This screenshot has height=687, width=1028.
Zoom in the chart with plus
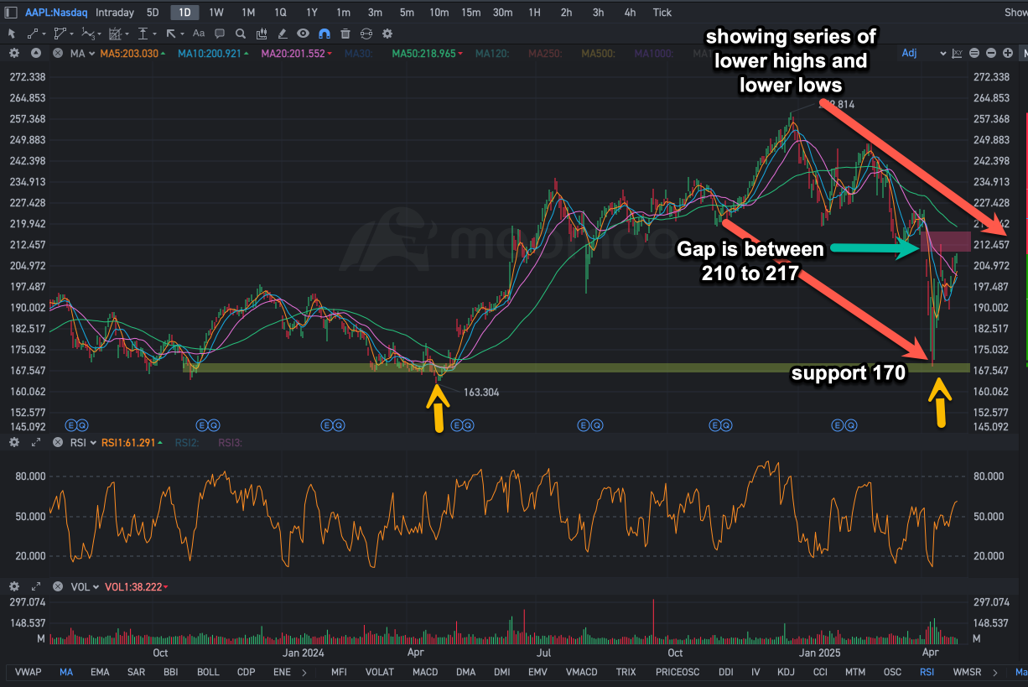click(1008, 53)
